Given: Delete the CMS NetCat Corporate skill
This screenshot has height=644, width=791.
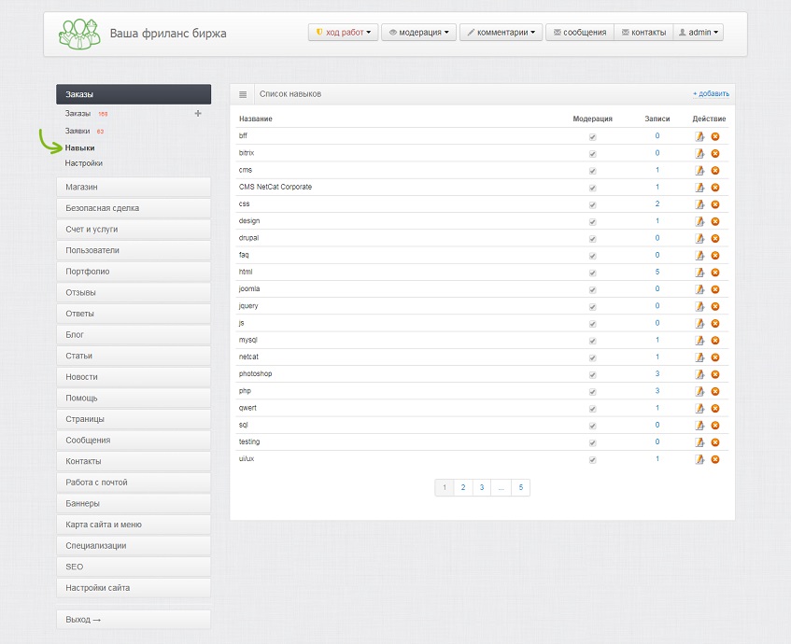Looking at the screenshot, I should click(714, 187).
